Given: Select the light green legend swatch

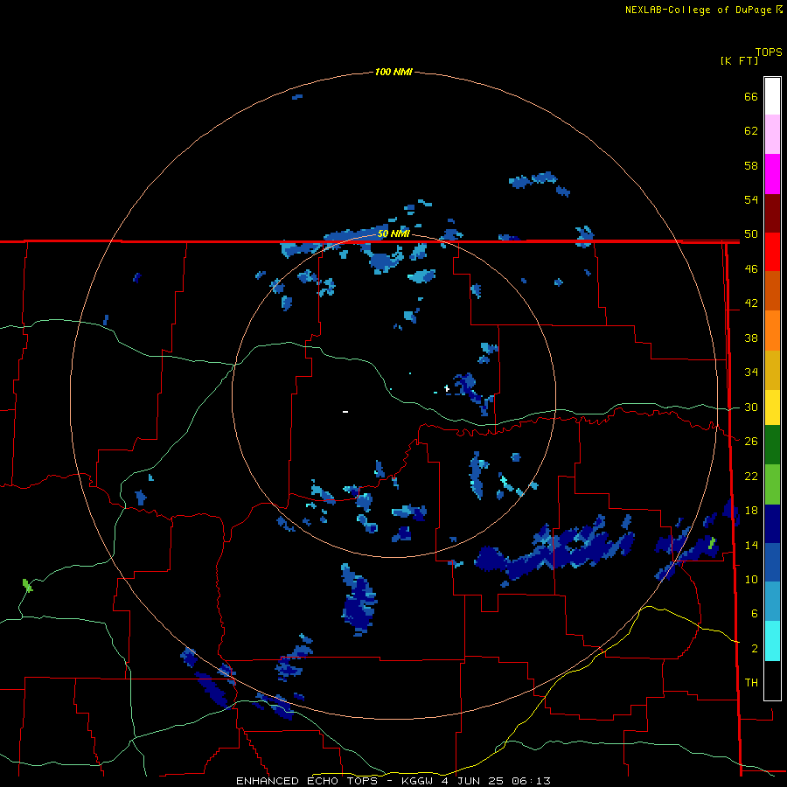Looking at the screenshot, I should (x=772, y=484).
